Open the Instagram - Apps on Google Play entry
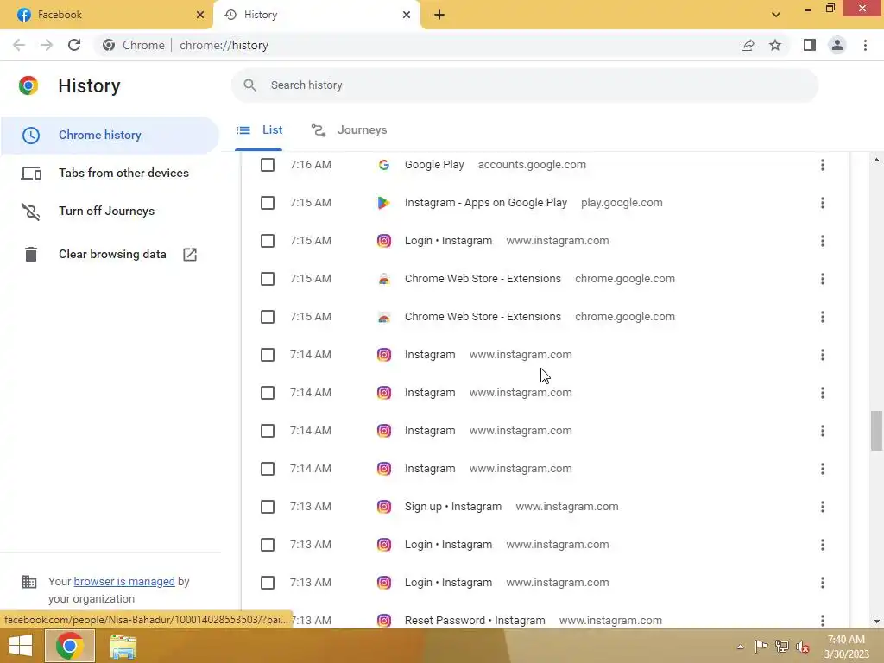The image size is (884, 663). (x=486, y=202)
